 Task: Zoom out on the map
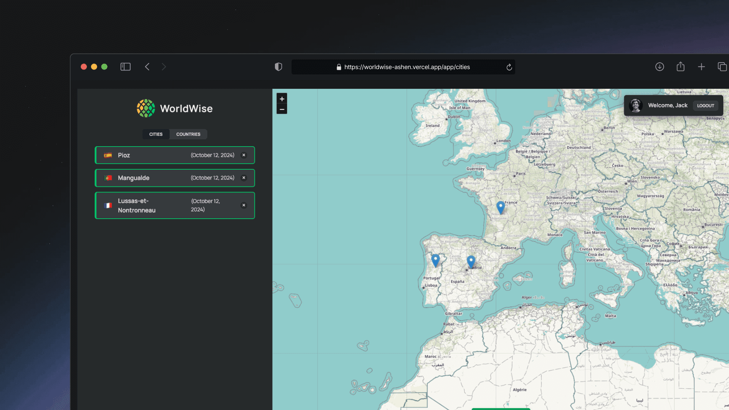click(x=282, y=109)
